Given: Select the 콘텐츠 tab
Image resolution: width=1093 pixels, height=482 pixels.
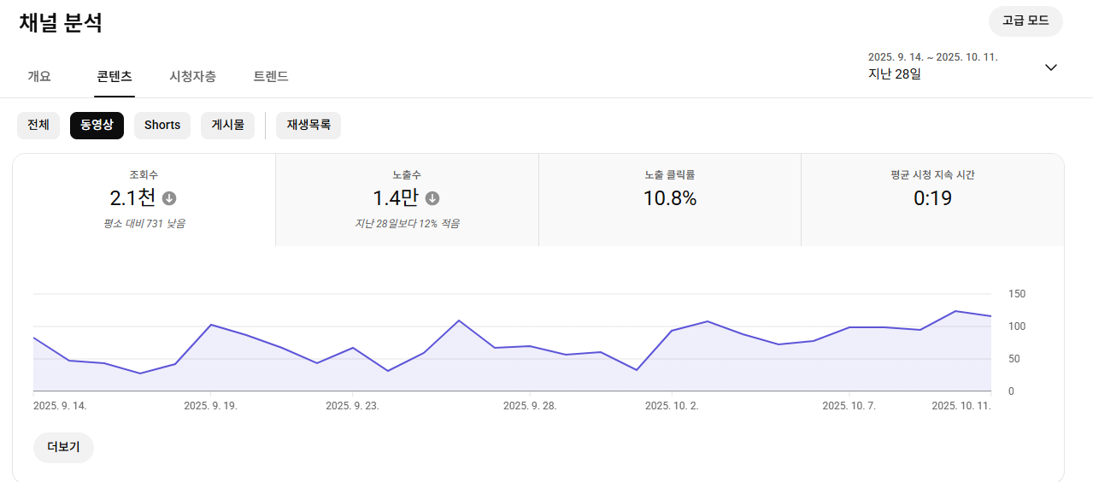Looking at the screenshot, I should (114, 76).
